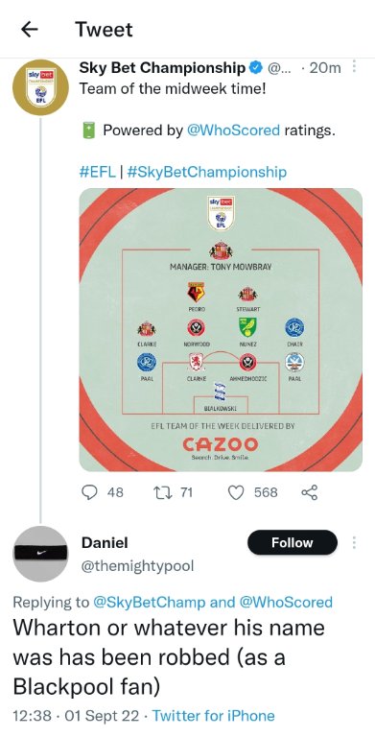Open @WhoScored in Replying to line
This screenshot has height=737, width=375.
coord(287,602)
